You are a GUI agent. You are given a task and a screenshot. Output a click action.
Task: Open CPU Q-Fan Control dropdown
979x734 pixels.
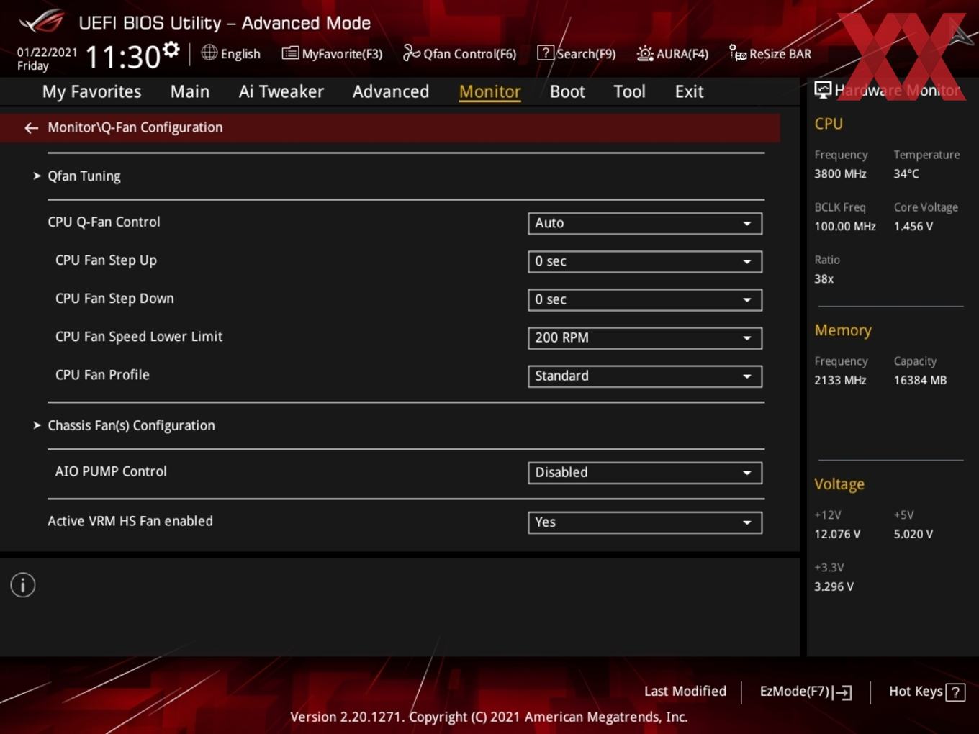[x=645, y=223]
